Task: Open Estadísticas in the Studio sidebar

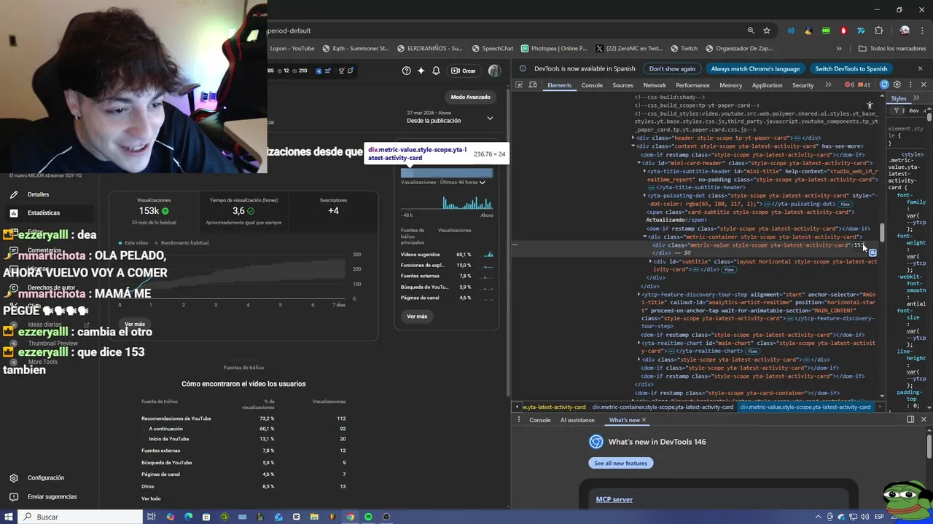Action: point(44,213)
